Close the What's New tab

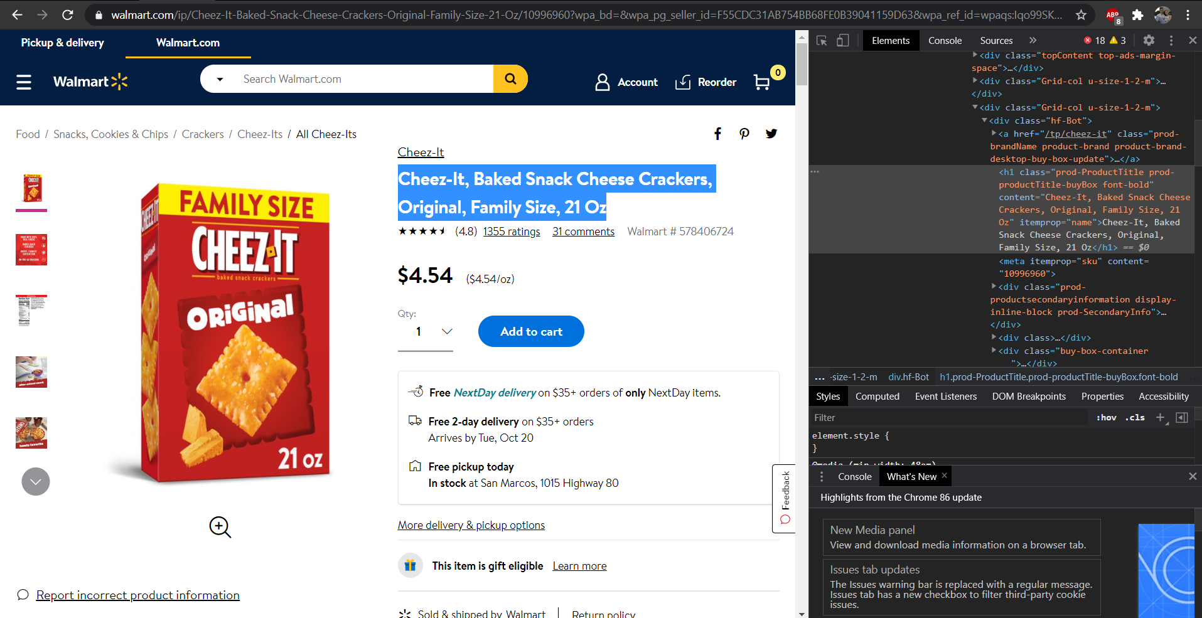[x=944, y=476]
